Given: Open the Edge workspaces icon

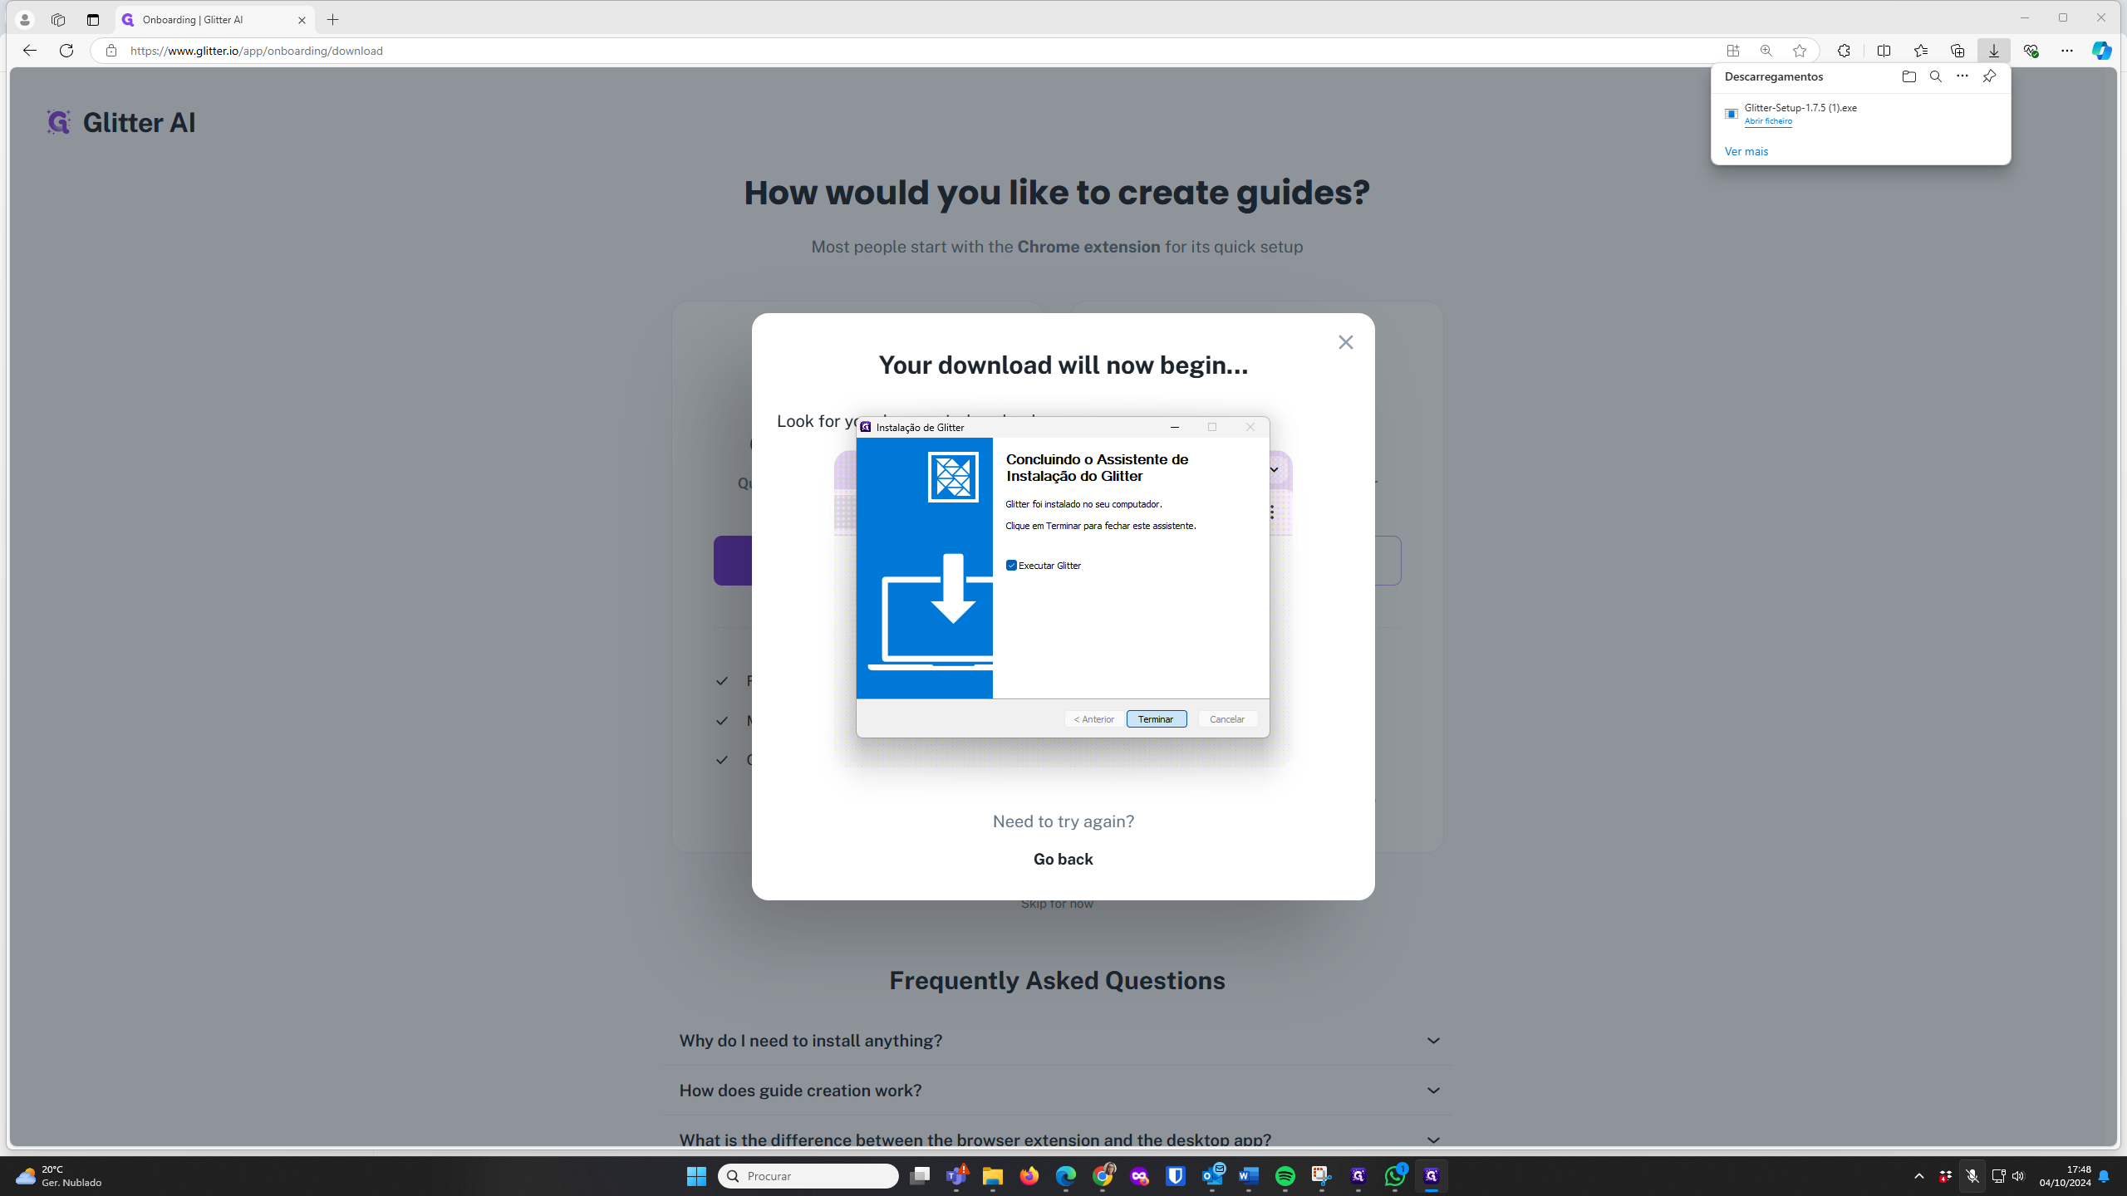Looking at the screenshot, I should [58, 20].
